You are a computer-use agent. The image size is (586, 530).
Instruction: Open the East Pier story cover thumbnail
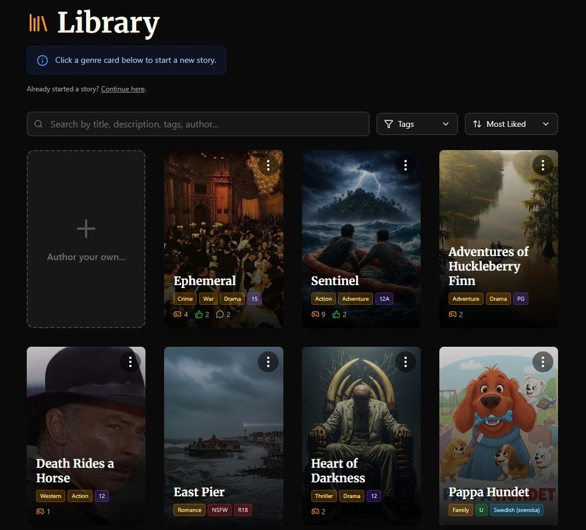click(223, 419)
